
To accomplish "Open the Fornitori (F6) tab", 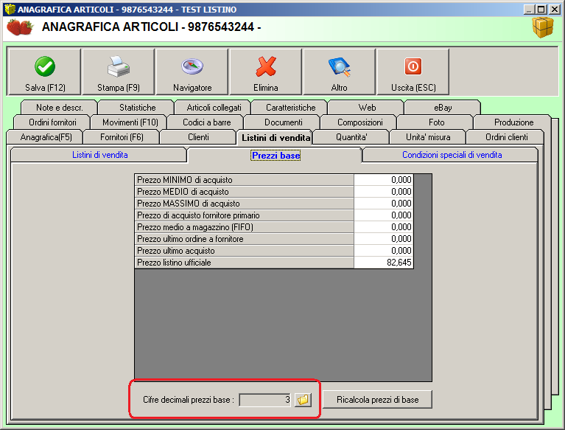I will (x=122, y=137).
